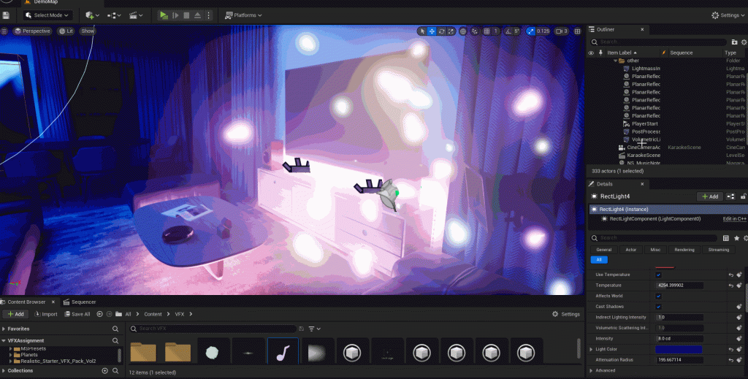748x379 pixels.
Task: Expand the Light Color property
Action: pyautogui.click(x=592, y=349)
